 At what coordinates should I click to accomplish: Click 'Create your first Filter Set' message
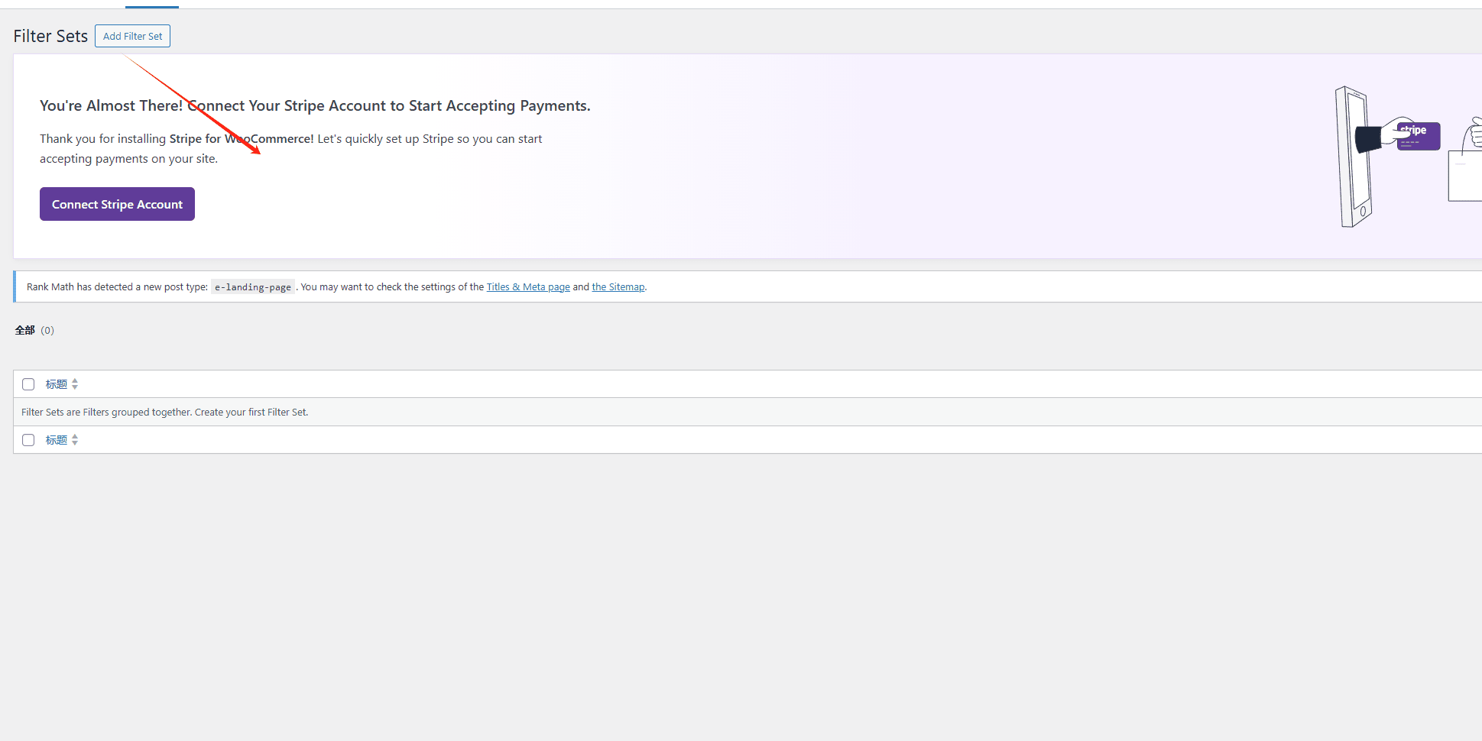point(165,412)
